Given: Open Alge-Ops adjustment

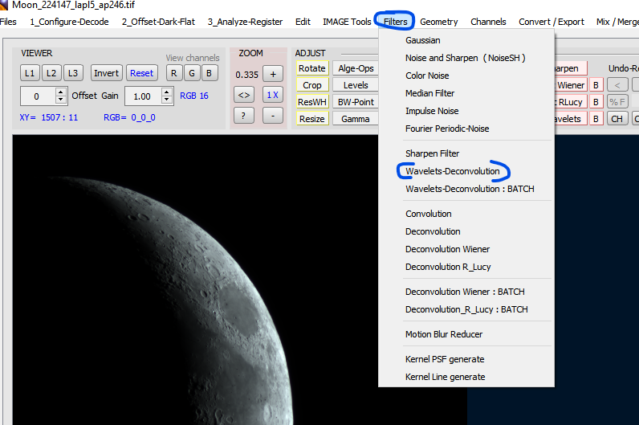Looking at the screenshot, I should pos(356,68).
